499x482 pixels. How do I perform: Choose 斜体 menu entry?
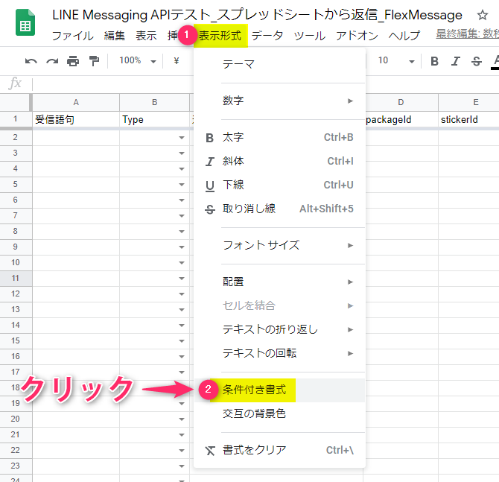pyautogui.click(x=279, y=161)
